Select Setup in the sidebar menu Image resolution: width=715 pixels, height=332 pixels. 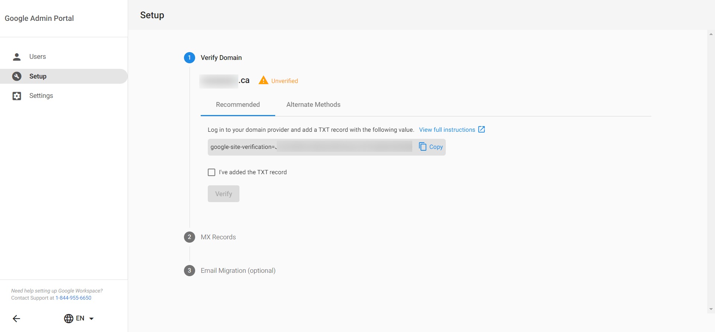tap(64, 76)
